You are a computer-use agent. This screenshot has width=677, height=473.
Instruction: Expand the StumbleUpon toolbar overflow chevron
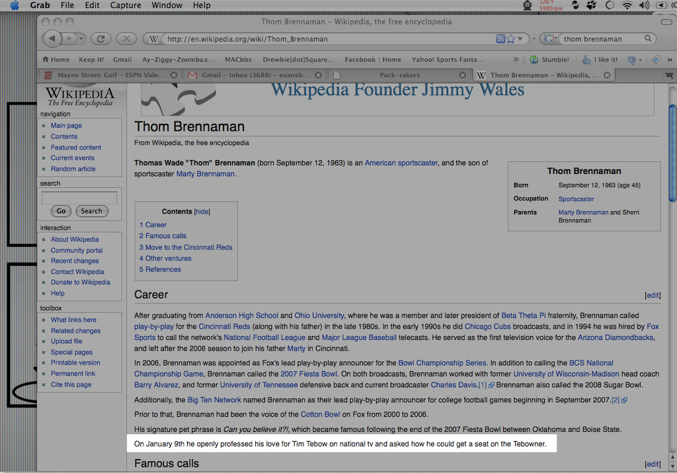[670, 60]
